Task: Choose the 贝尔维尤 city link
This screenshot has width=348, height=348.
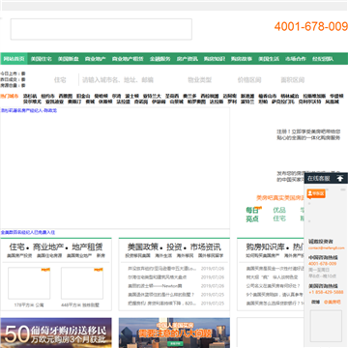Action: coord(32,101)
